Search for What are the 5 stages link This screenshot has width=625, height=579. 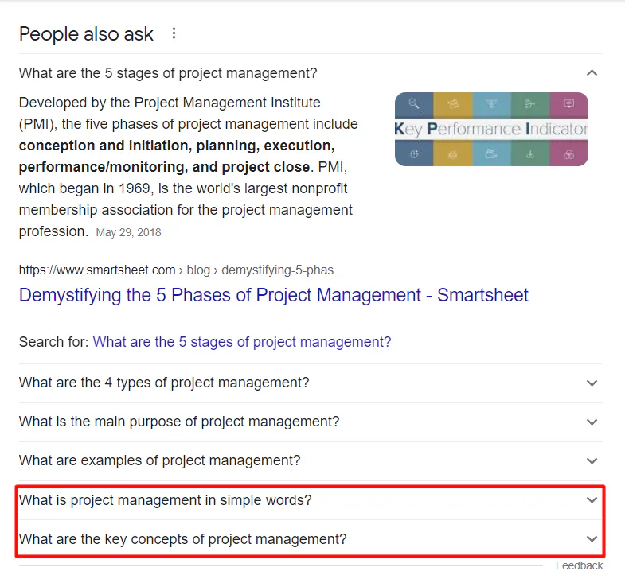click(242, 342)
